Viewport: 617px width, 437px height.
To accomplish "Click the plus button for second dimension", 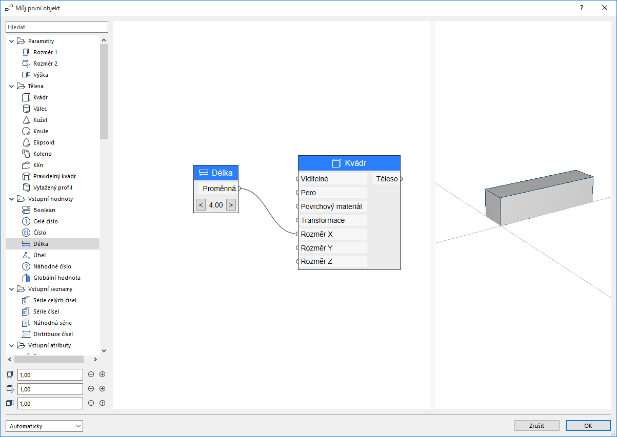I will (x=102, y=389).
